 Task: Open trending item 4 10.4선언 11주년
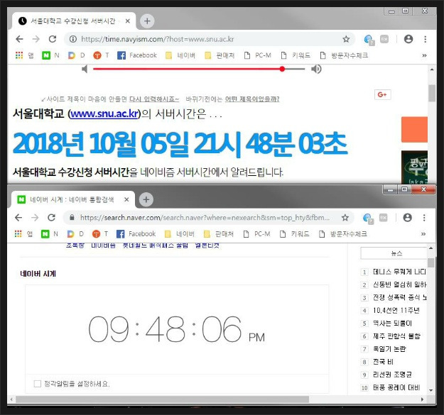(396, 311)
